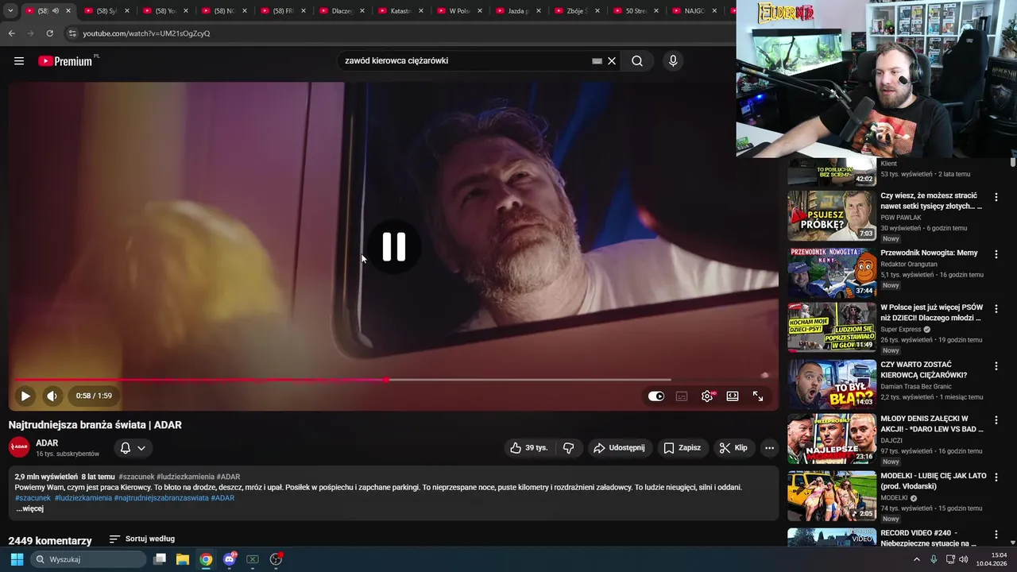Open menu for 'MODELKI - LUBIĘ CIĘ JAK LATO' video

[996, 477]
